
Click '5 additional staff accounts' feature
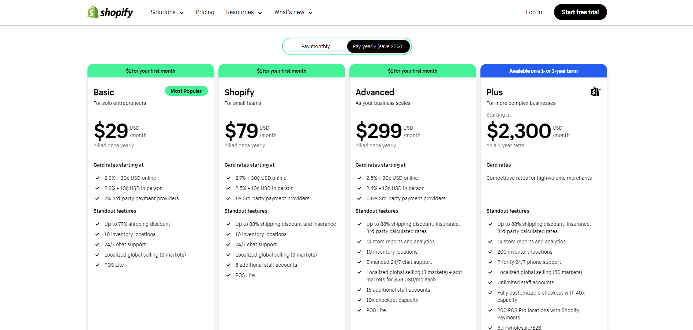tap(266, 265)
